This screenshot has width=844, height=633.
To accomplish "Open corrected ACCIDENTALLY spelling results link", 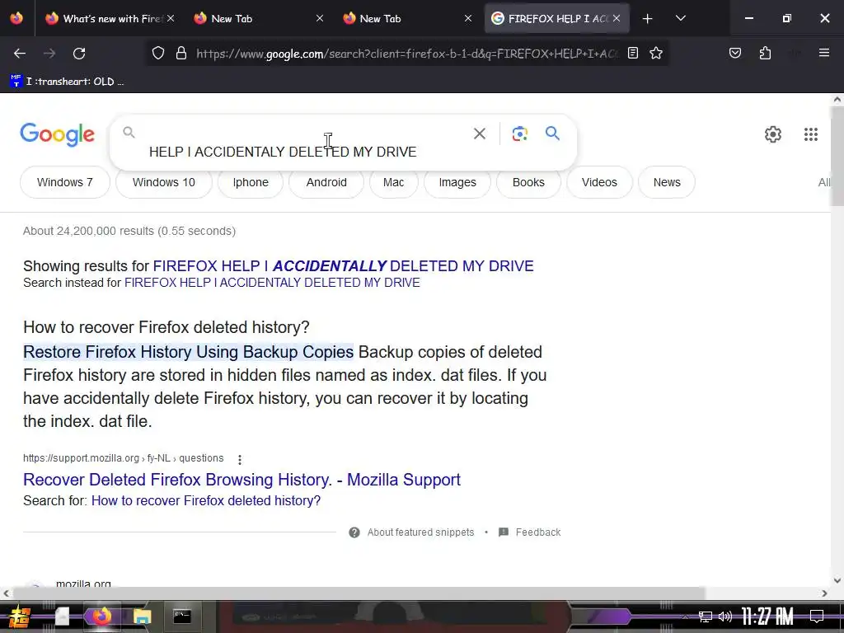I will point(344,266).
